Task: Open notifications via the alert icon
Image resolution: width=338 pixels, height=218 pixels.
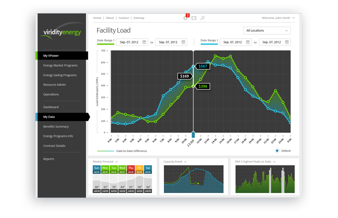Action: (x=185, y=18)
